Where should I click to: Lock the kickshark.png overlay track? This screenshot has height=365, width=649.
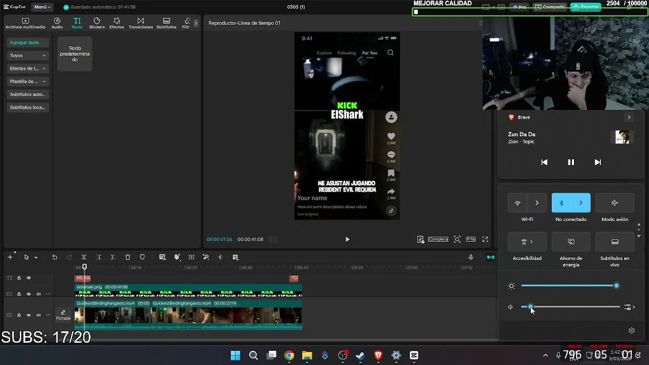[x=19, y=294]
